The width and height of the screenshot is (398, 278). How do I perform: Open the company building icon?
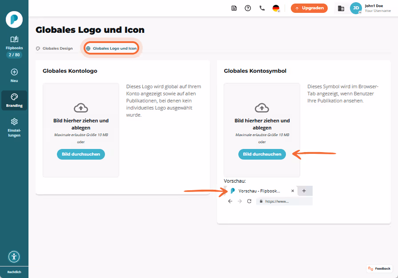pyautogui.click(x=341, y=8)
